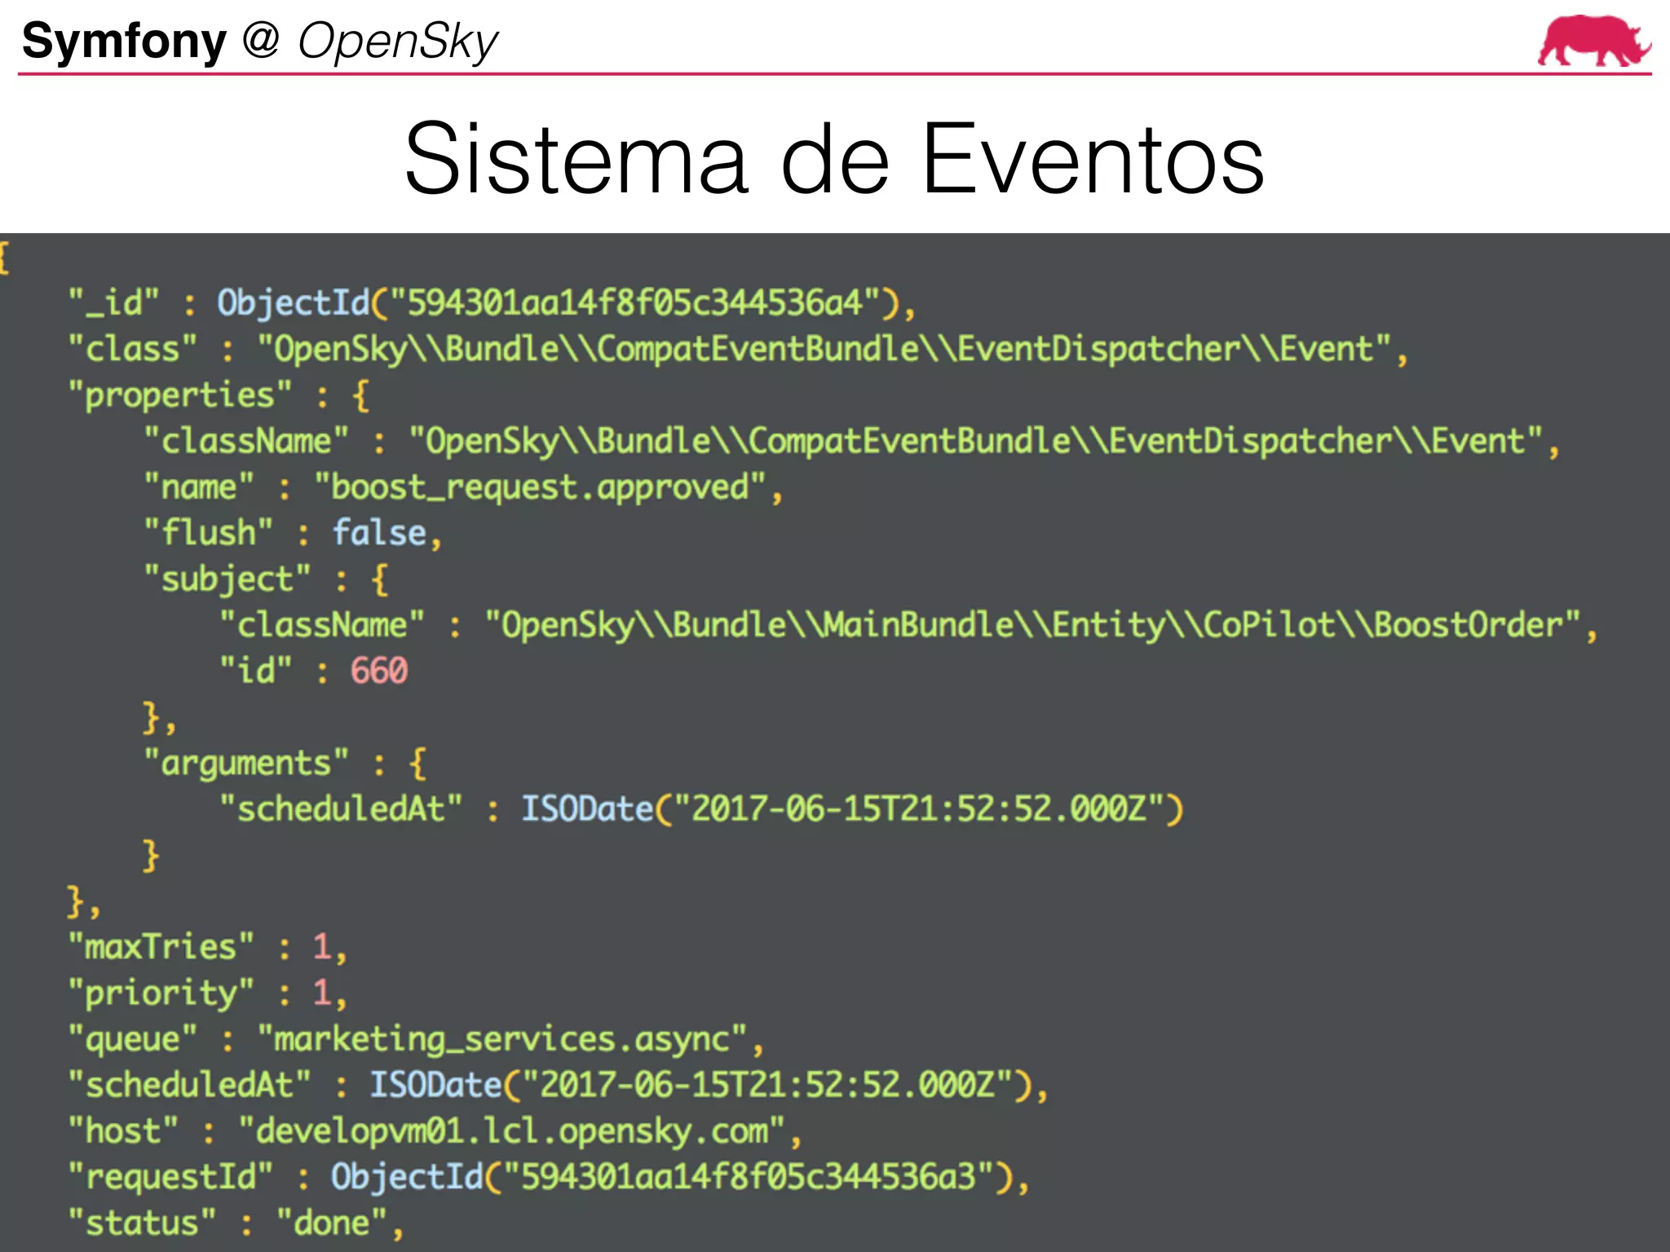Click the "status" value "done"
1670x1252 pixels.
(331, 1223)
